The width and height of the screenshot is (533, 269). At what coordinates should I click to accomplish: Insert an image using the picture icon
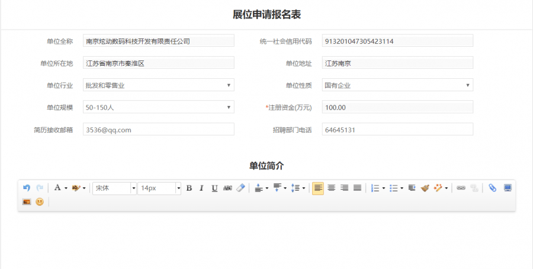point(27,201)
